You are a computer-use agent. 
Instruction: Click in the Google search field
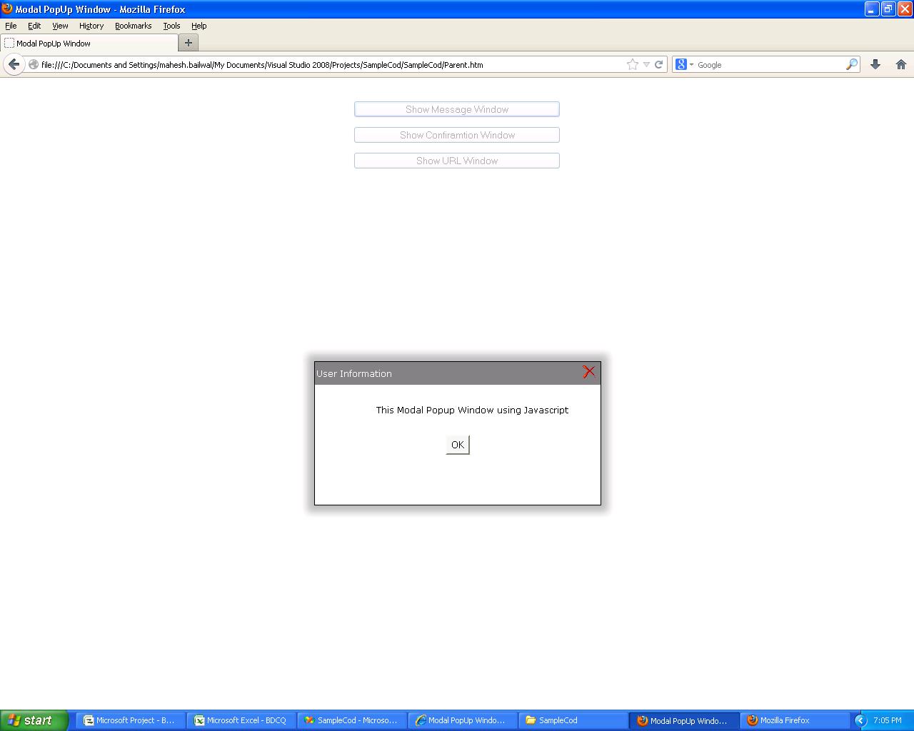pos(768,64)
